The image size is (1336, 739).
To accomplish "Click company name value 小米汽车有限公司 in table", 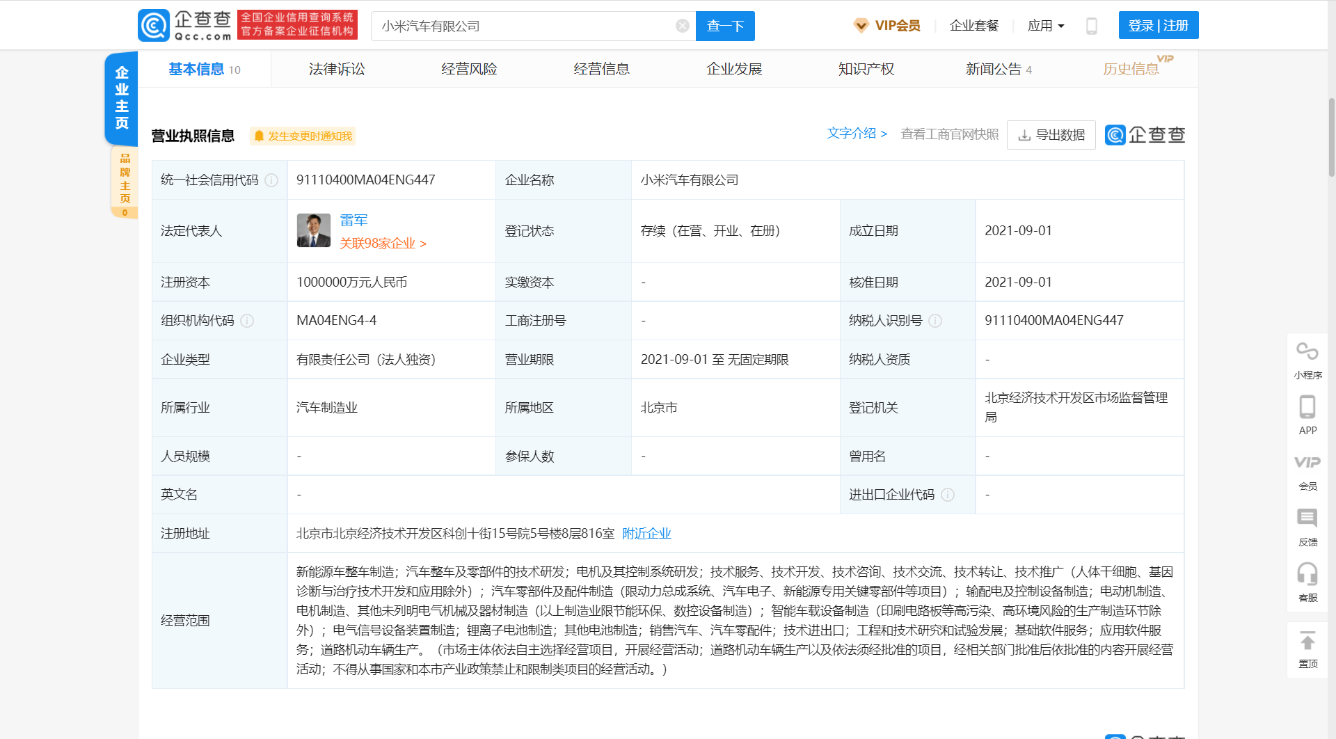I will coord(690,180).
